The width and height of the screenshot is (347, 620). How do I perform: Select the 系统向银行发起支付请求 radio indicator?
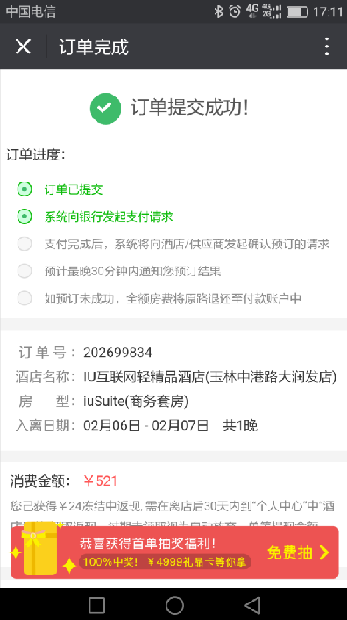coord(25,217)
